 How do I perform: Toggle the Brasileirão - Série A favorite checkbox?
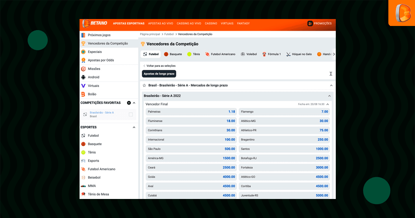tap(131, 115)
